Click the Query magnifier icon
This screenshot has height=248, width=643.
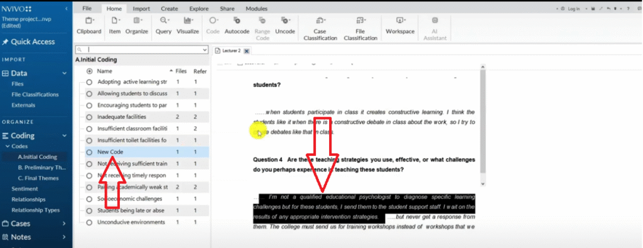click(x=164, y=21)
